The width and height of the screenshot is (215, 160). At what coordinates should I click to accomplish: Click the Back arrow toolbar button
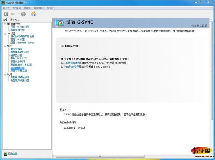[x=6, y=14]
